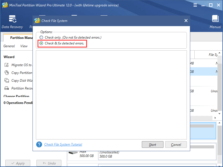Minimize the MiniTool main window
This screenshot has width=223, height=167.
203,5
